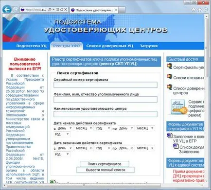
Task: Open start date 'с' день dropdown
Action: pos(65,128)
